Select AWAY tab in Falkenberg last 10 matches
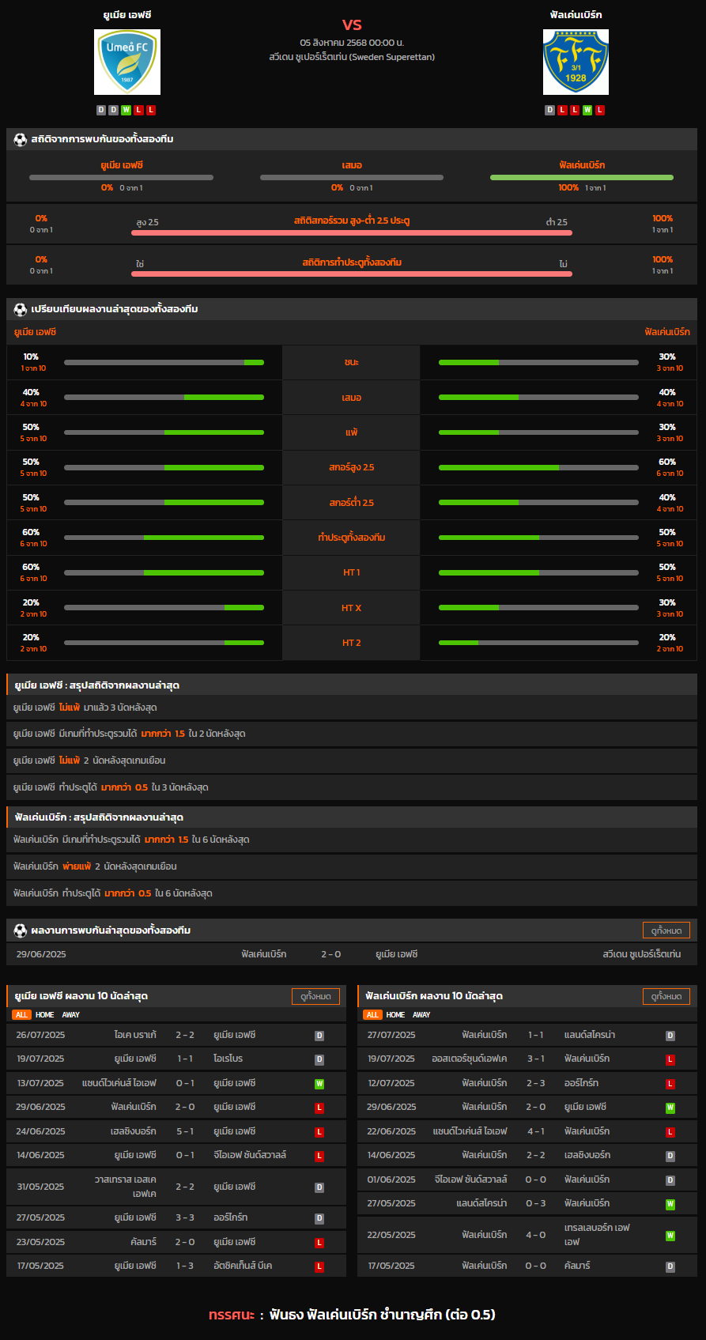This screenshot has height=1340, width=706. coord(422,1015)
